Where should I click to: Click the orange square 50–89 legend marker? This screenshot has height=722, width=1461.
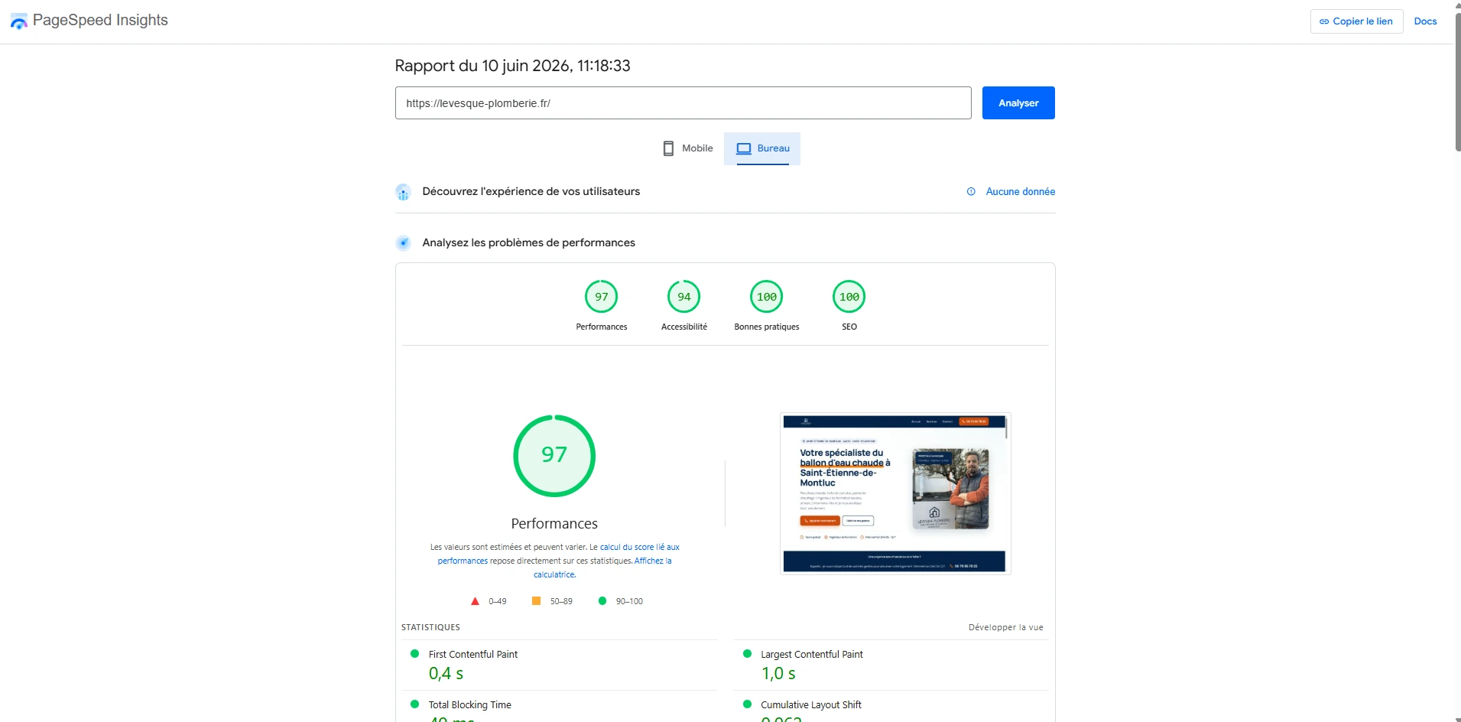coord(536,601)
